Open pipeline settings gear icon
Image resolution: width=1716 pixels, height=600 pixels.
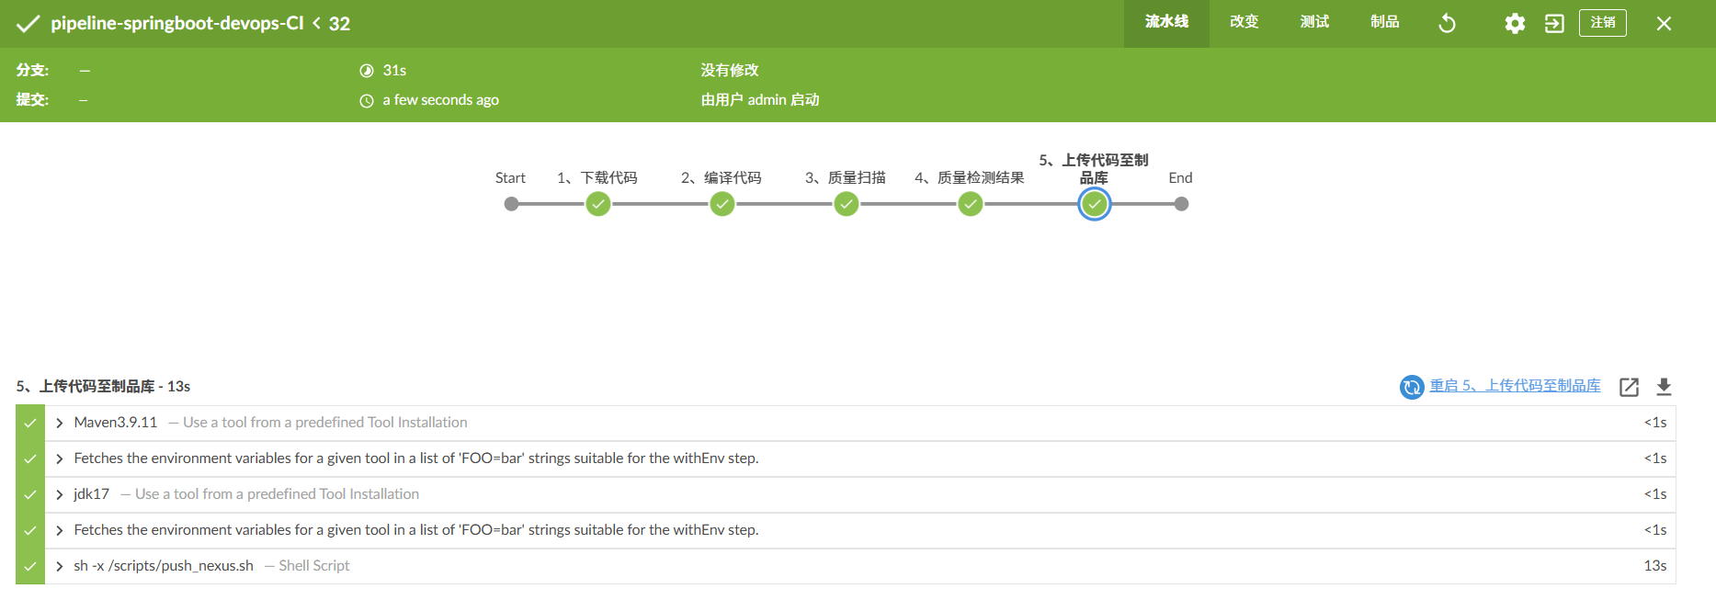1515,23
